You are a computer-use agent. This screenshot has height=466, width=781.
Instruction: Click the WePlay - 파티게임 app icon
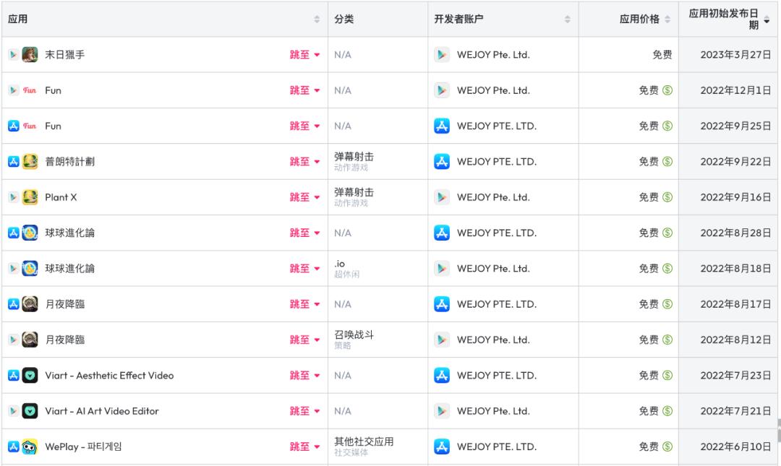29,446
